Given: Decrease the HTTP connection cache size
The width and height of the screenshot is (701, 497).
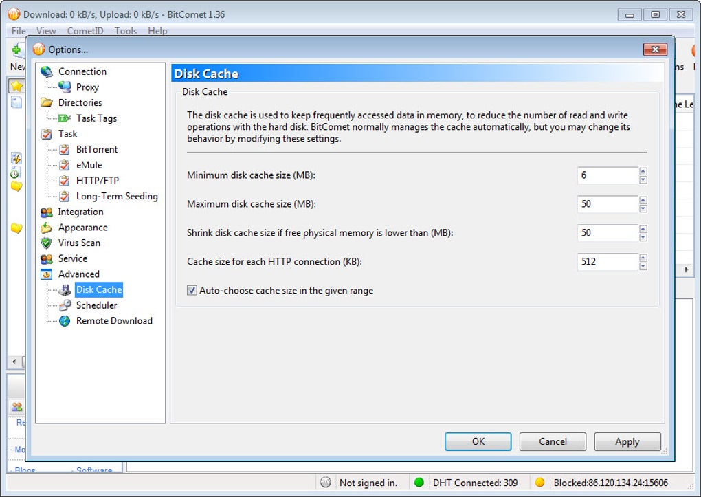Looking at the screenshot, I should tap(643, 266).
